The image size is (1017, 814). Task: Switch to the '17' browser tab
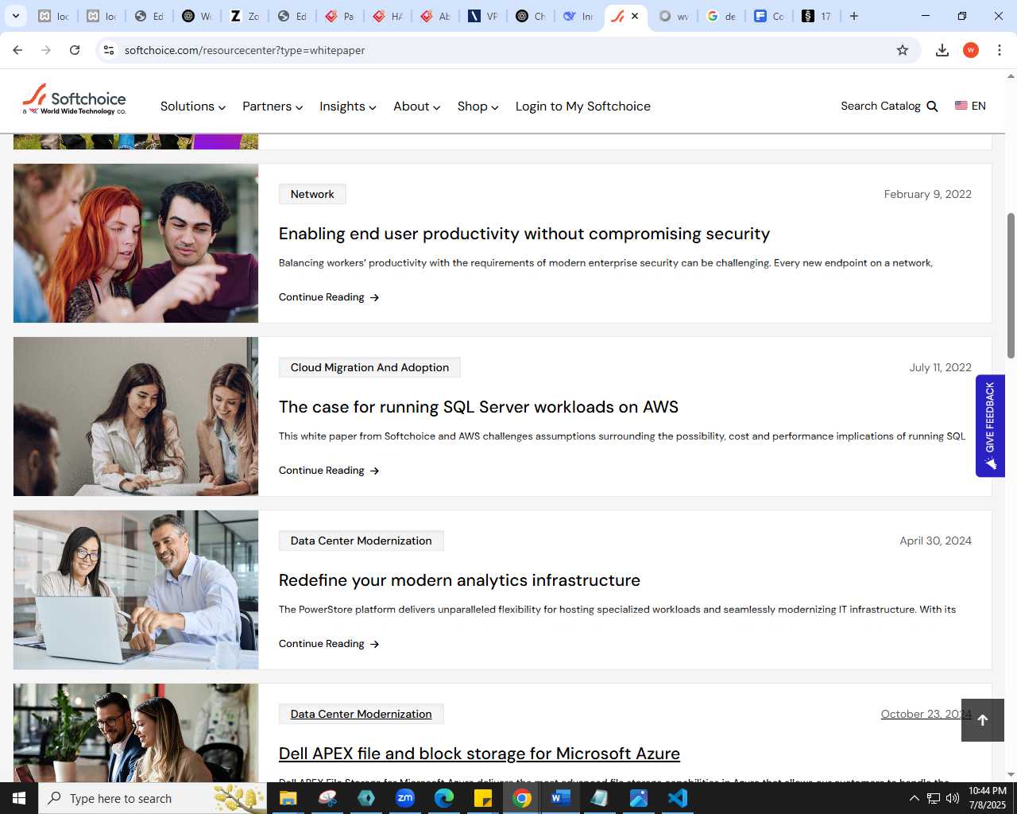pos(816,16)
